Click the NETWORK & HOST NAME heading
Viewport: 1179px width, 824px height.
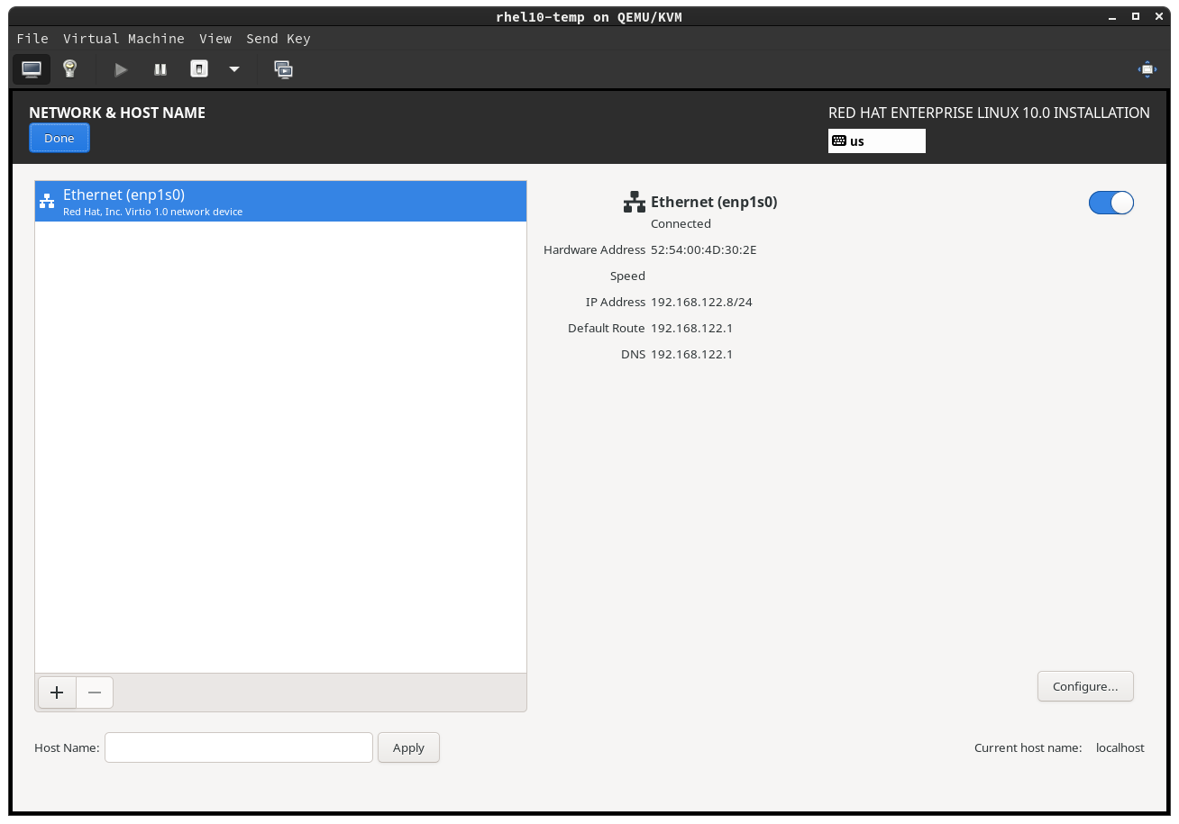pyautogui.click(x=117, y=113)
